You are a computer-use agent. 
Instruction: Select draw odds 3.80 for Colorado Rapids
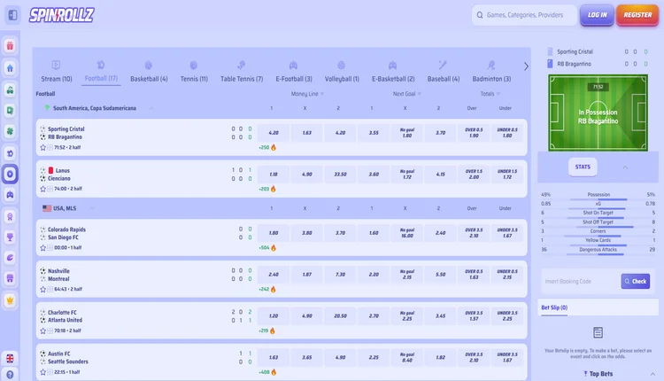(307, 233)
